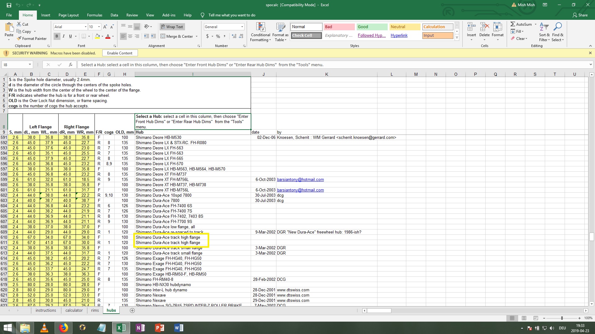Click the AutoSum sigma icon
This screenshot has width=595, height=334.
click(513, 24)
